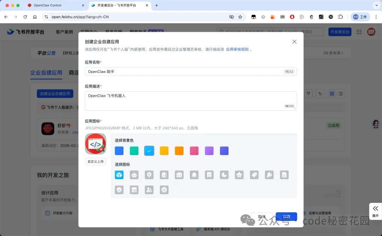The image size is (382, 236).
Task: Open a new browser tab
Action: click(156, 5)
